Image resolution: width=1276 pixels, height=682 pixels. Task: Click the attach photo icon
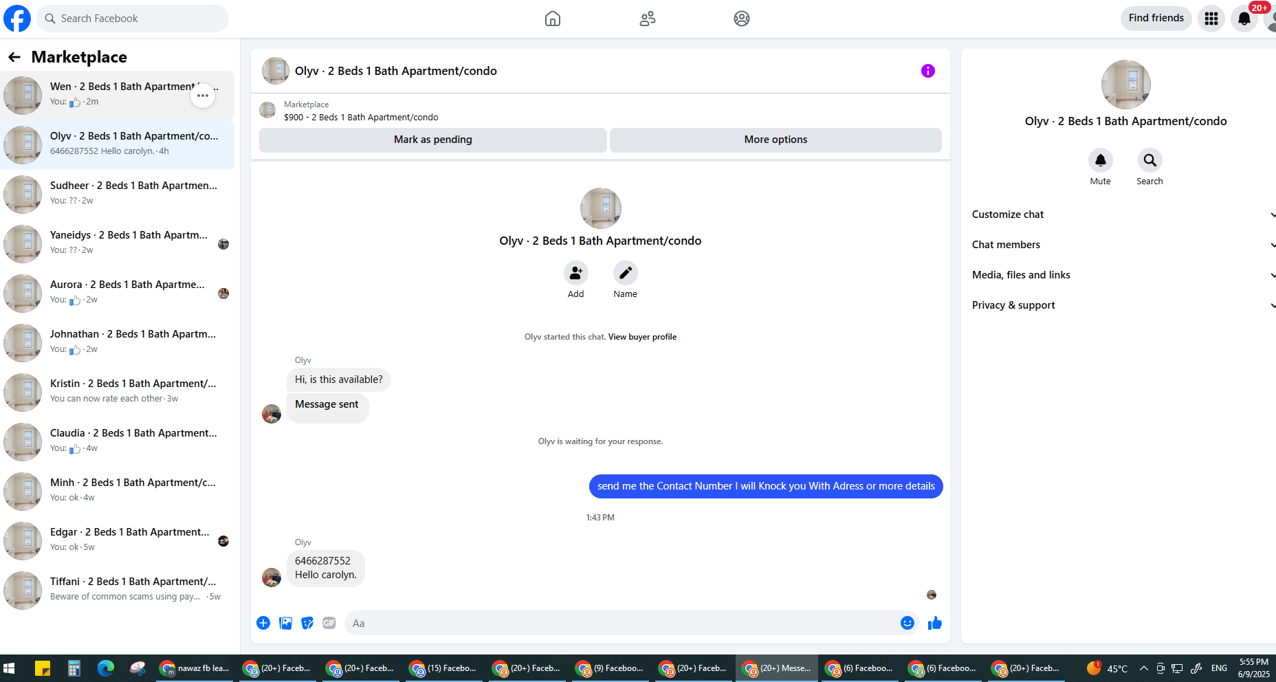pos(285,623)
